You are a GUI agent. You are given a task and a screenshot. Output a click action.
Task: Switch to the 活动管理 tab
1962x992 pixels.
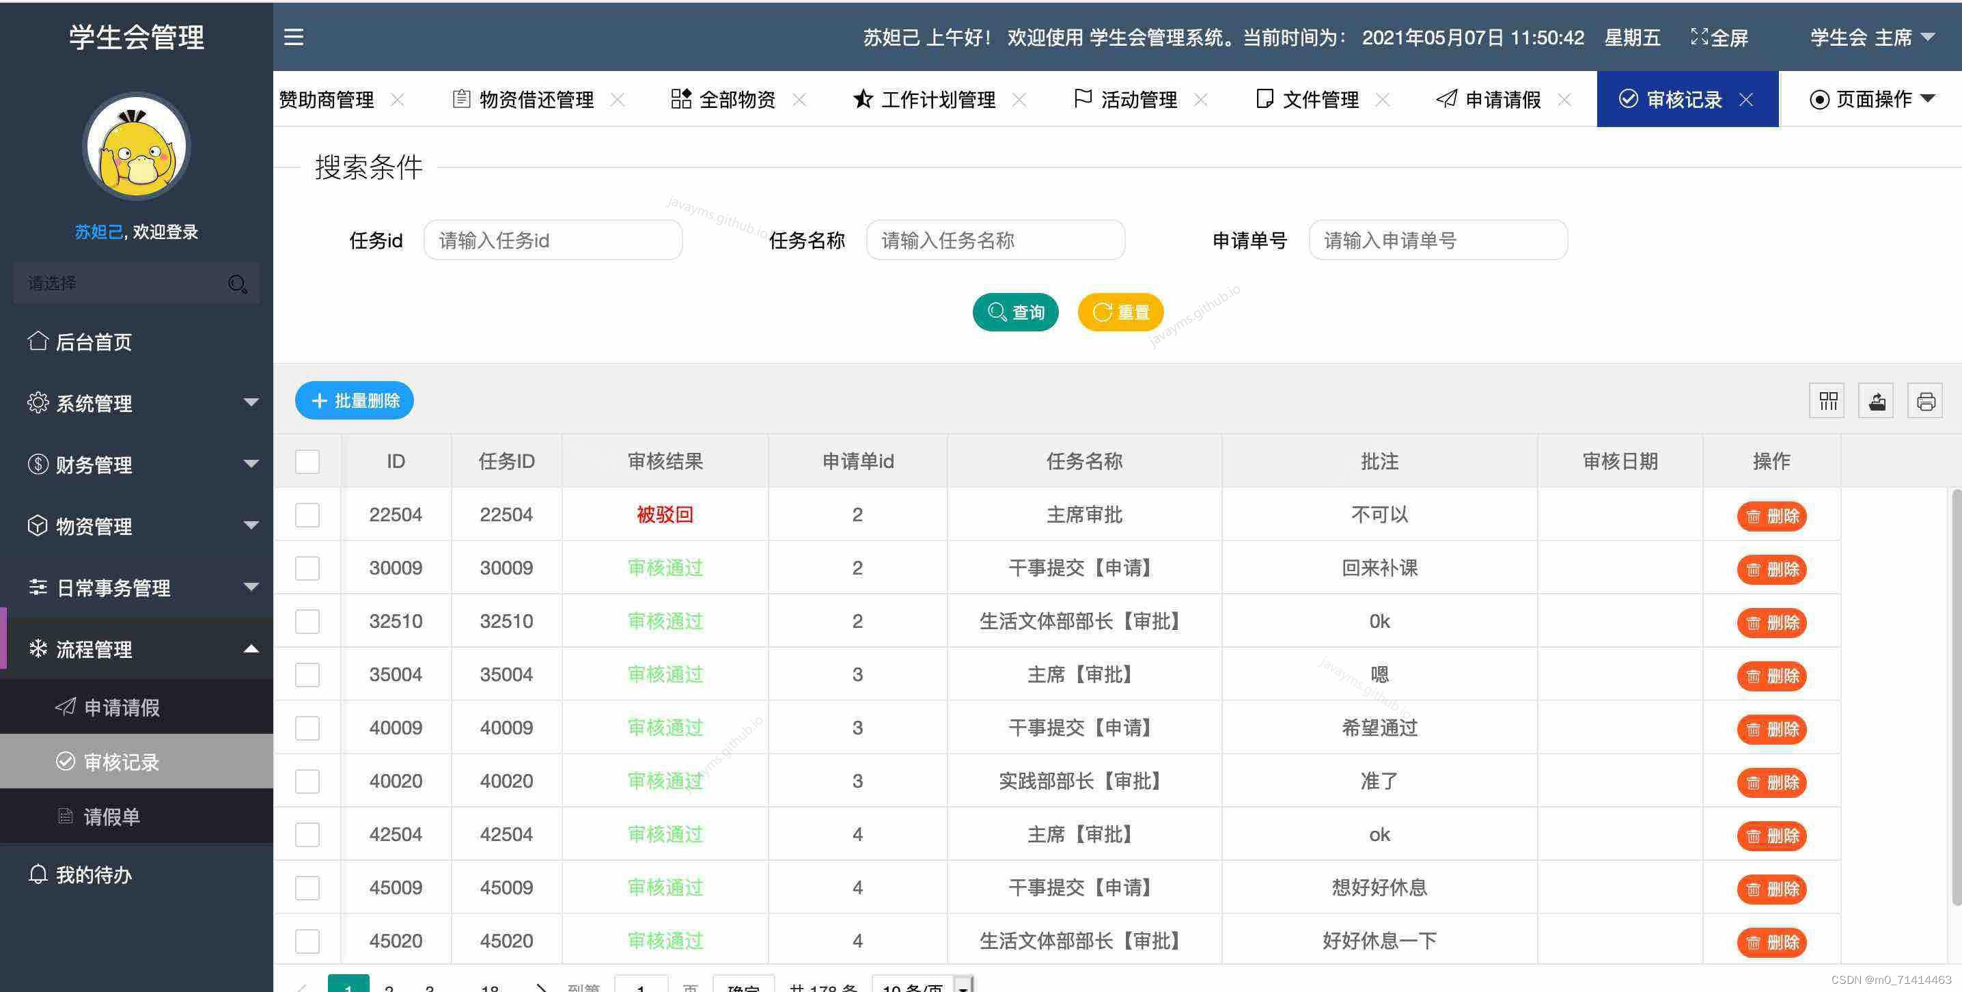pyautogui.click(x=1137, y=99)
